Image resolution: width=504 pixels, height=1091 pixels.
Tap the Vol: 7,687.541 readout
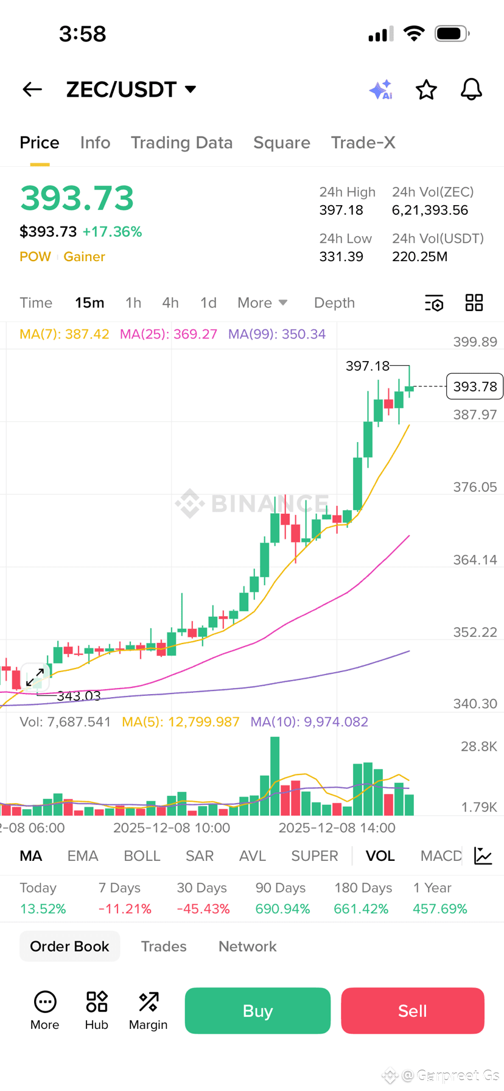pyautogui.click(x=65, y=722)
